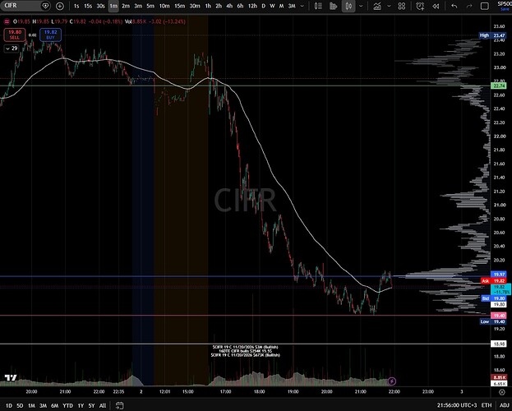Select the candlestick chart style icon
512x411 pixels.
click(x=348, y=6)
